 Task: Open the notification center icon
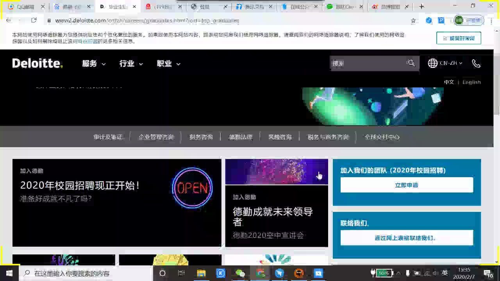click(x=488, y=273)
